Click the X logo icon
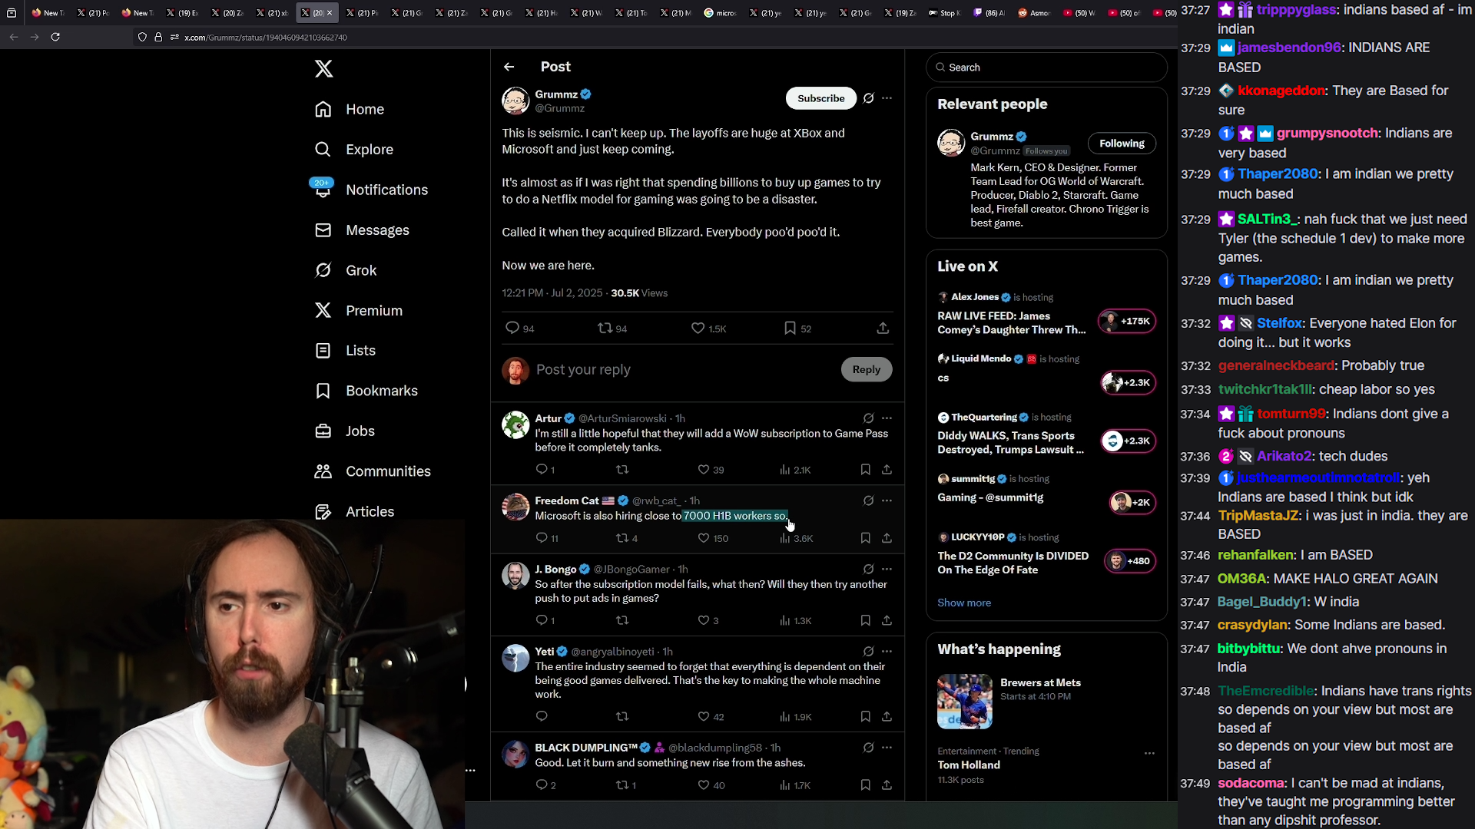Screen dimensions: 1475x829 point(323,69)
